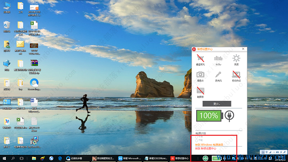This screenshot has height=162, width=288.
Task: Select the first power plan radio option
Action: point(197,137)
